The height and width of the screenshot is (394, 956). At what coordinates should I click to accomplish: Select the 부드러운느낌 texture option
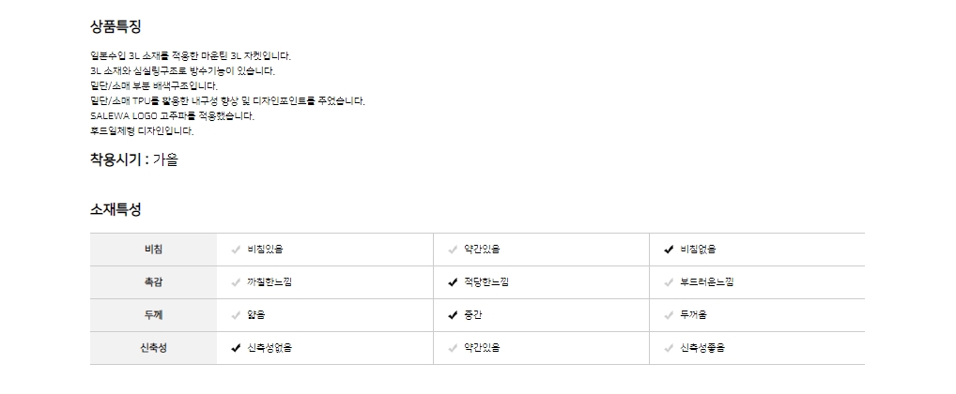pyautogui.click(x=707, y=282)
